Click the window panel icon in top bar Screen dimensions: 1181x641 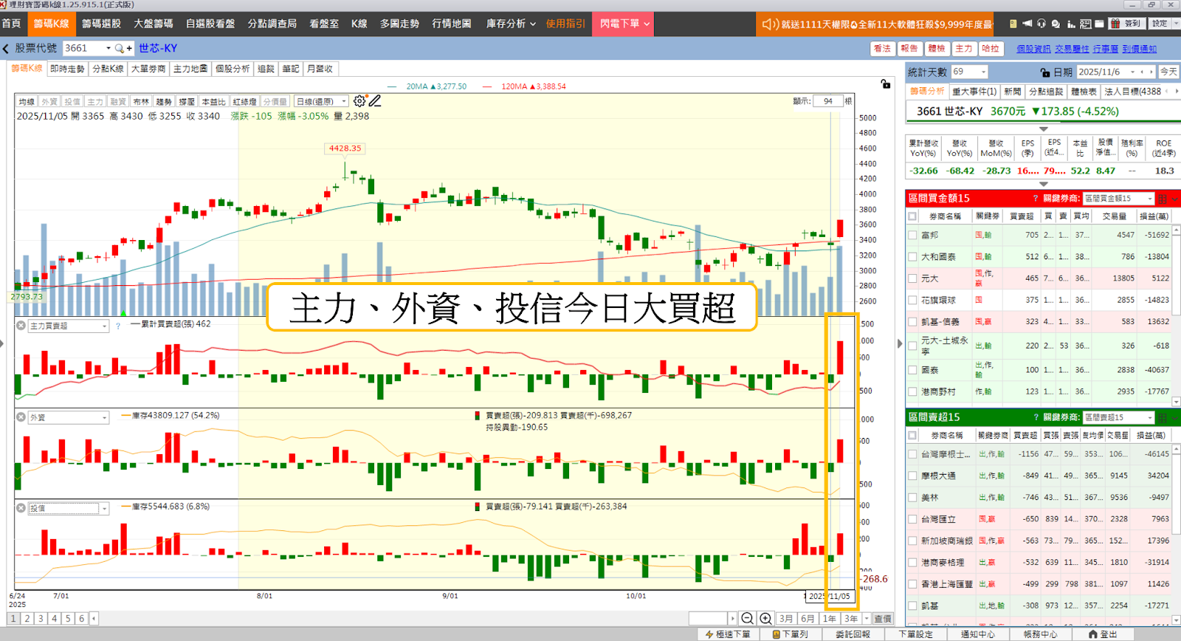tap(1099, 24)
